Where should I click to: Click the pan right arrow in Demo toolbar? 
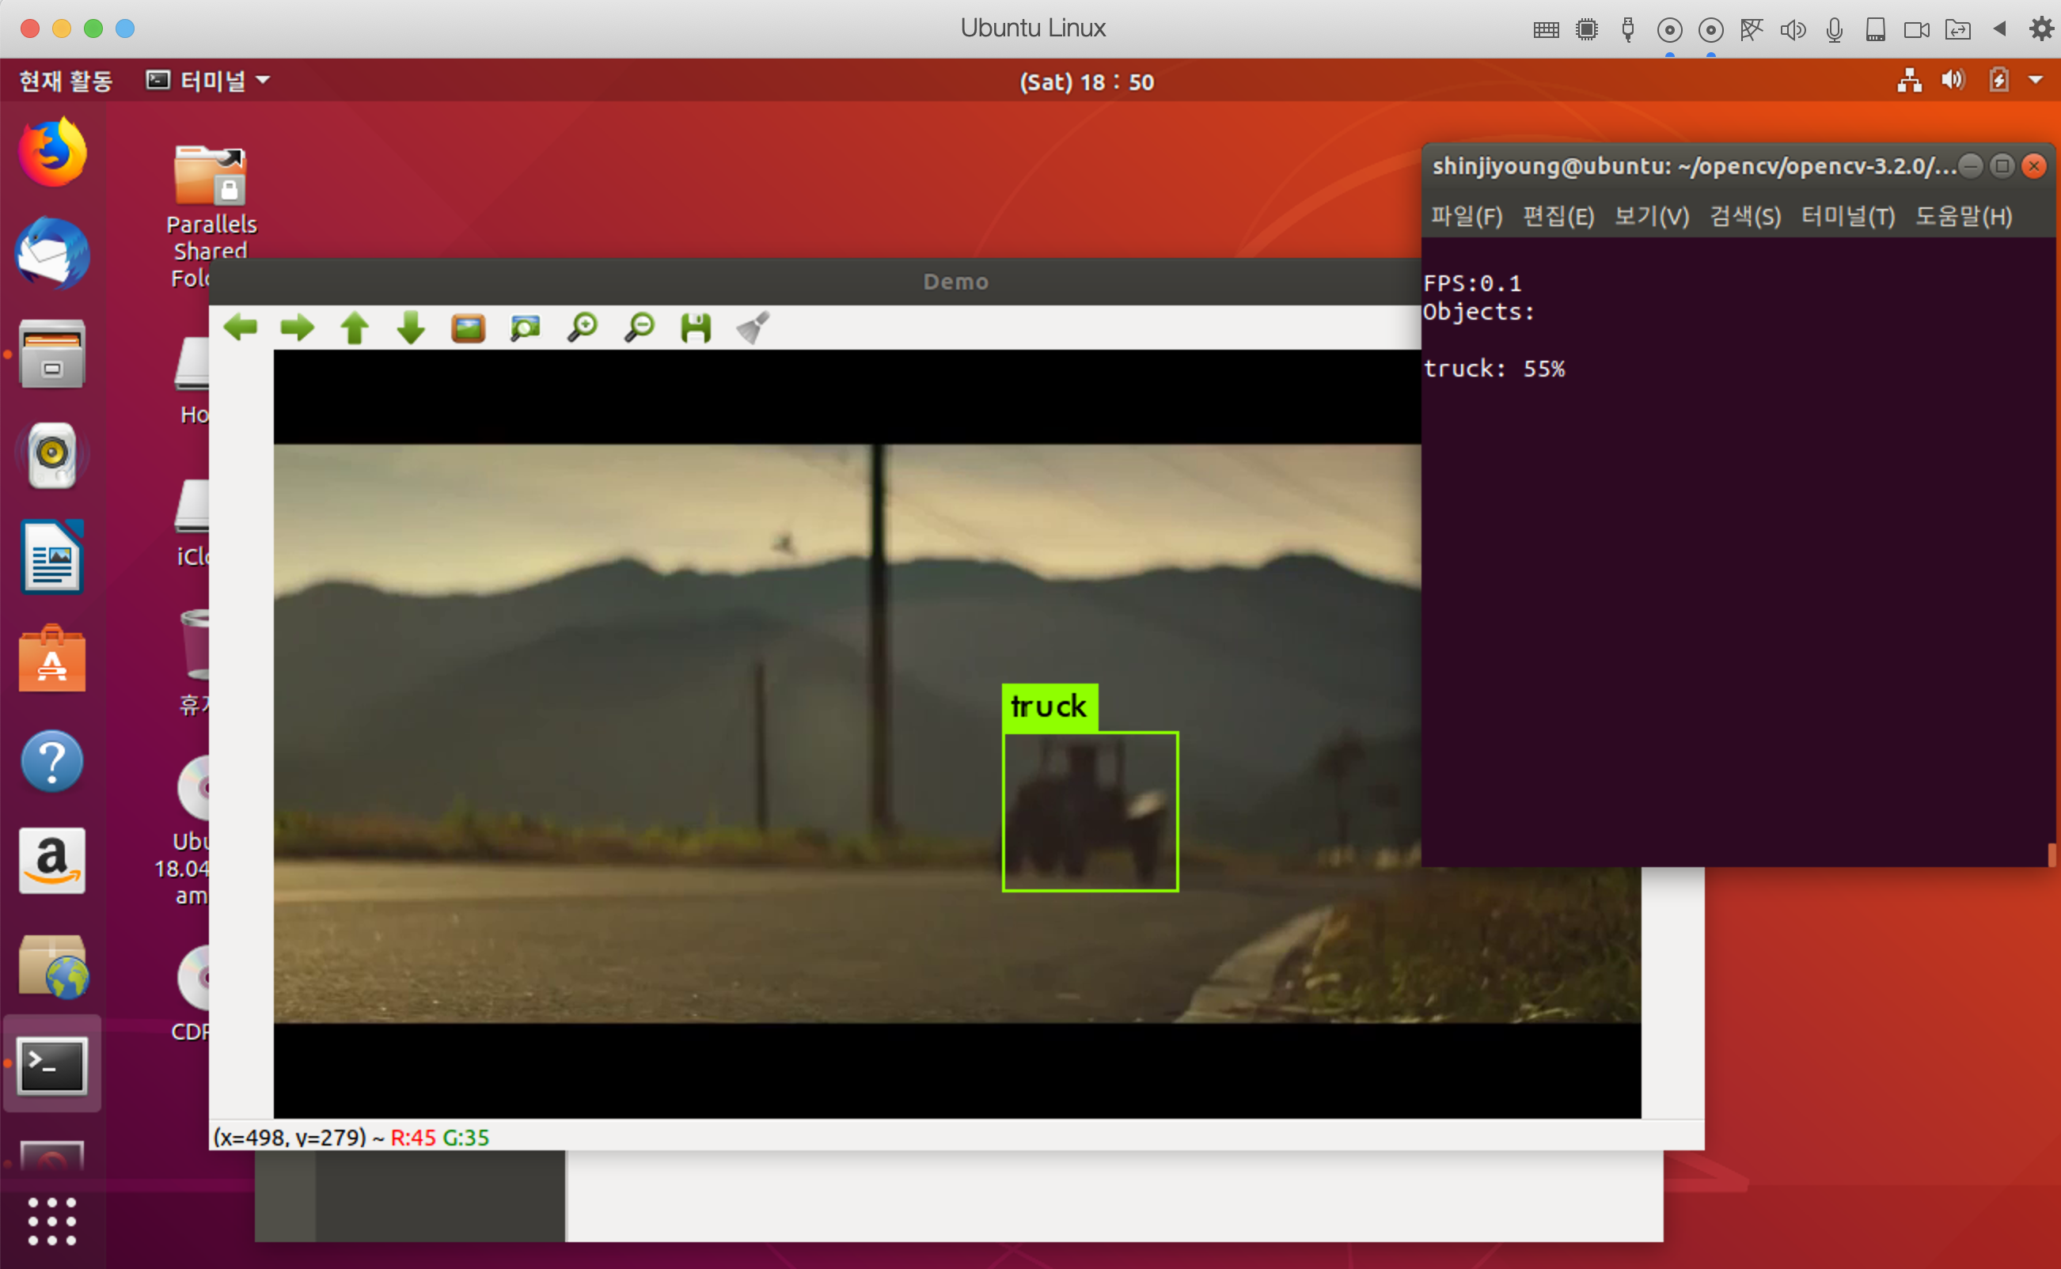pyautogui.click(x=297, y=328)
